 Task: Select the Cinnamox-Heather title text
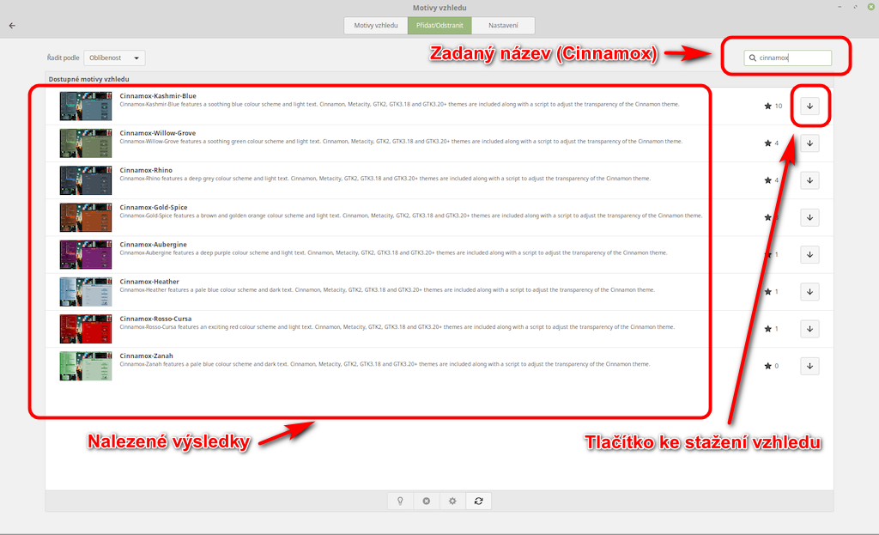click(149, 282)
